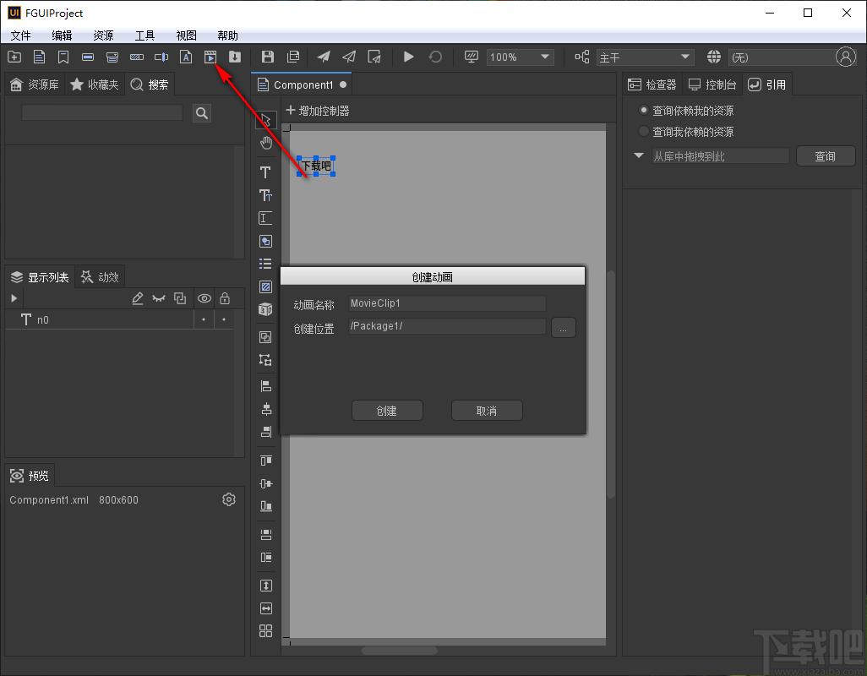The image size is (867, 676).
Task: Toggle the eye visibility filter in display list
Action: tap(204, 298)
